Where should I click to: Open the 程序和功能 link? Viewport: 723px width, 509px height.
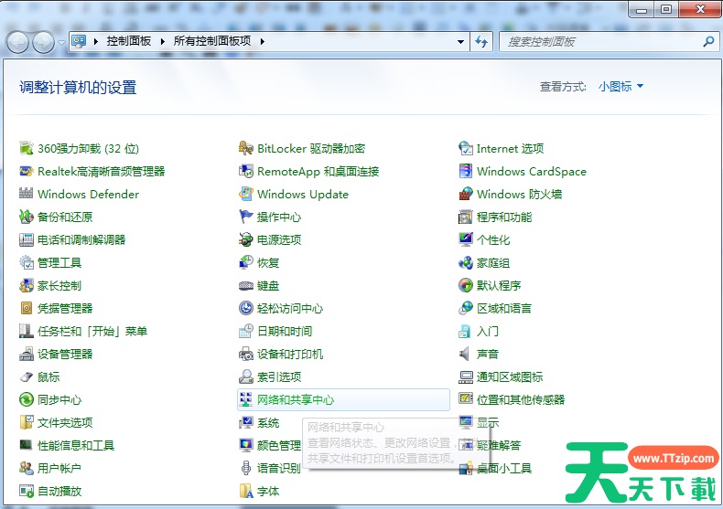click(503, 217)
